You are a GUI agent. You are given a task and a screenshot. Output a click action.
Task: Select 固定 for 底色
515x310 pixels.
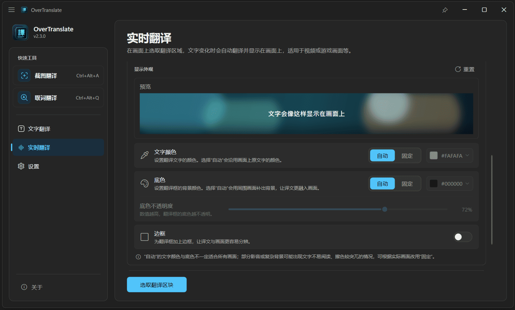point(407,184)
